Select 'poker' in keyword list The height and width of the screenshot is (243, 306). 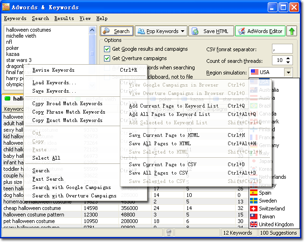click(x=12, y=48)
